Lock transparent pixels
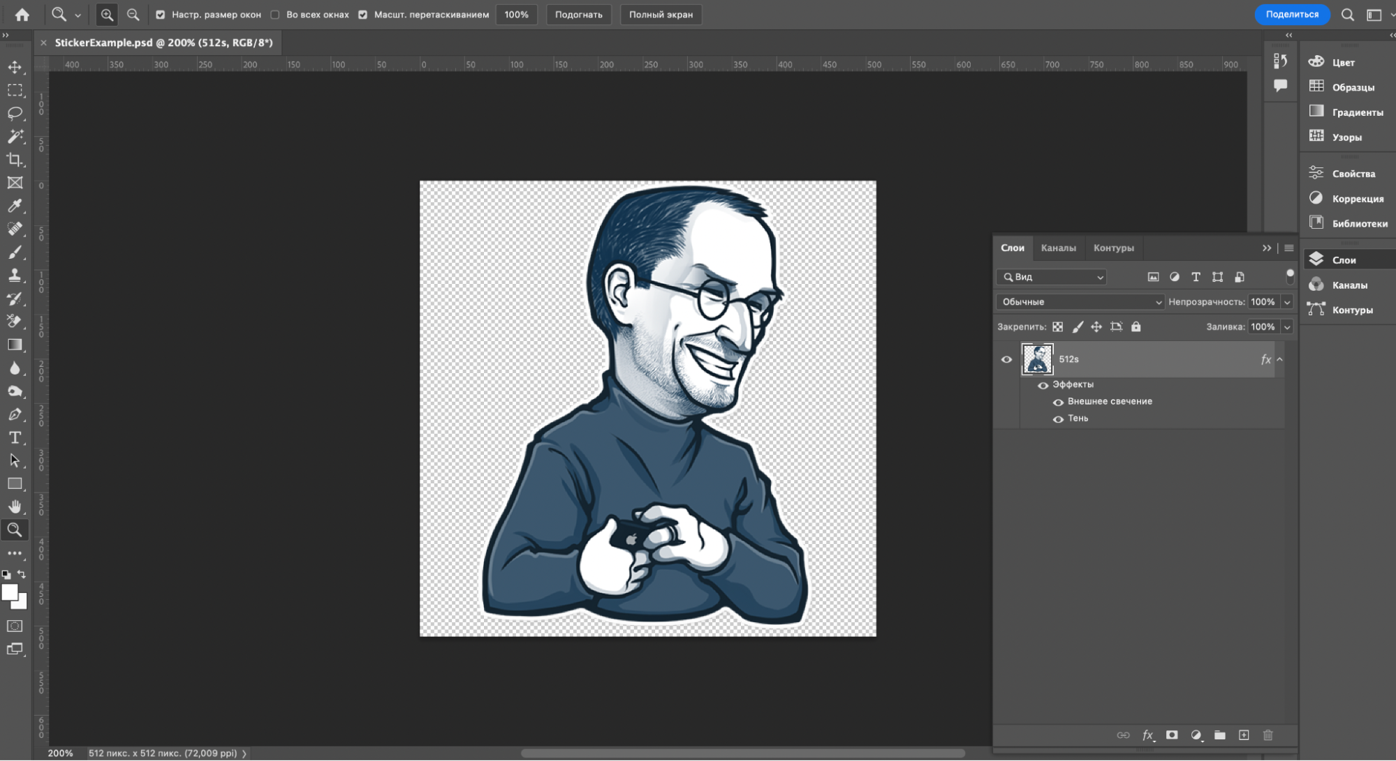Image resolution: width=1396 pixels, height=761 pixels. (x=1058, y=326)
